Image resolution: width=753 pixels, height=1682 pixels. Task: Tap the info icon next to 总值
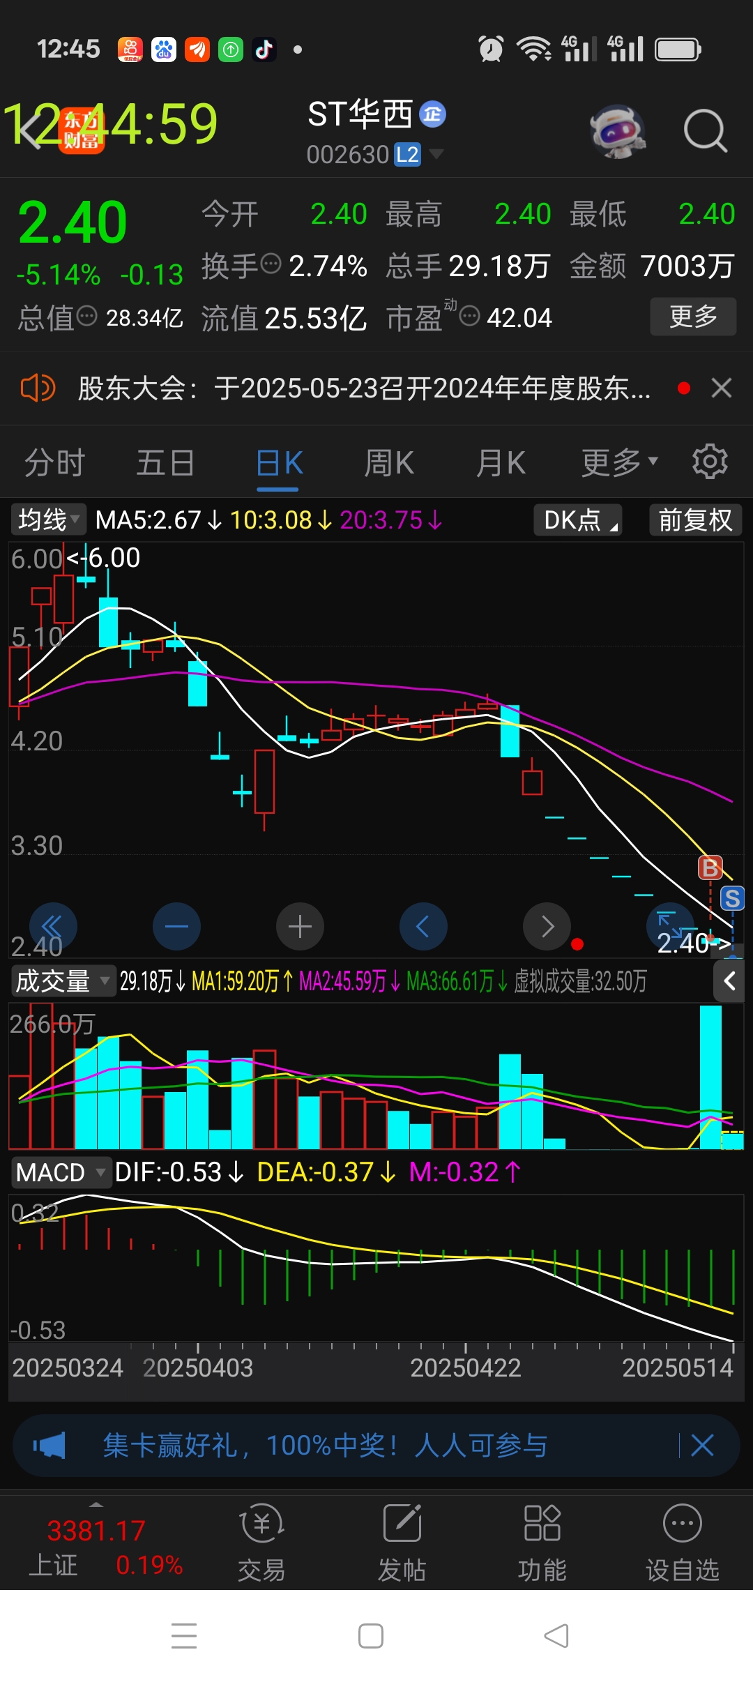[86, 316]
